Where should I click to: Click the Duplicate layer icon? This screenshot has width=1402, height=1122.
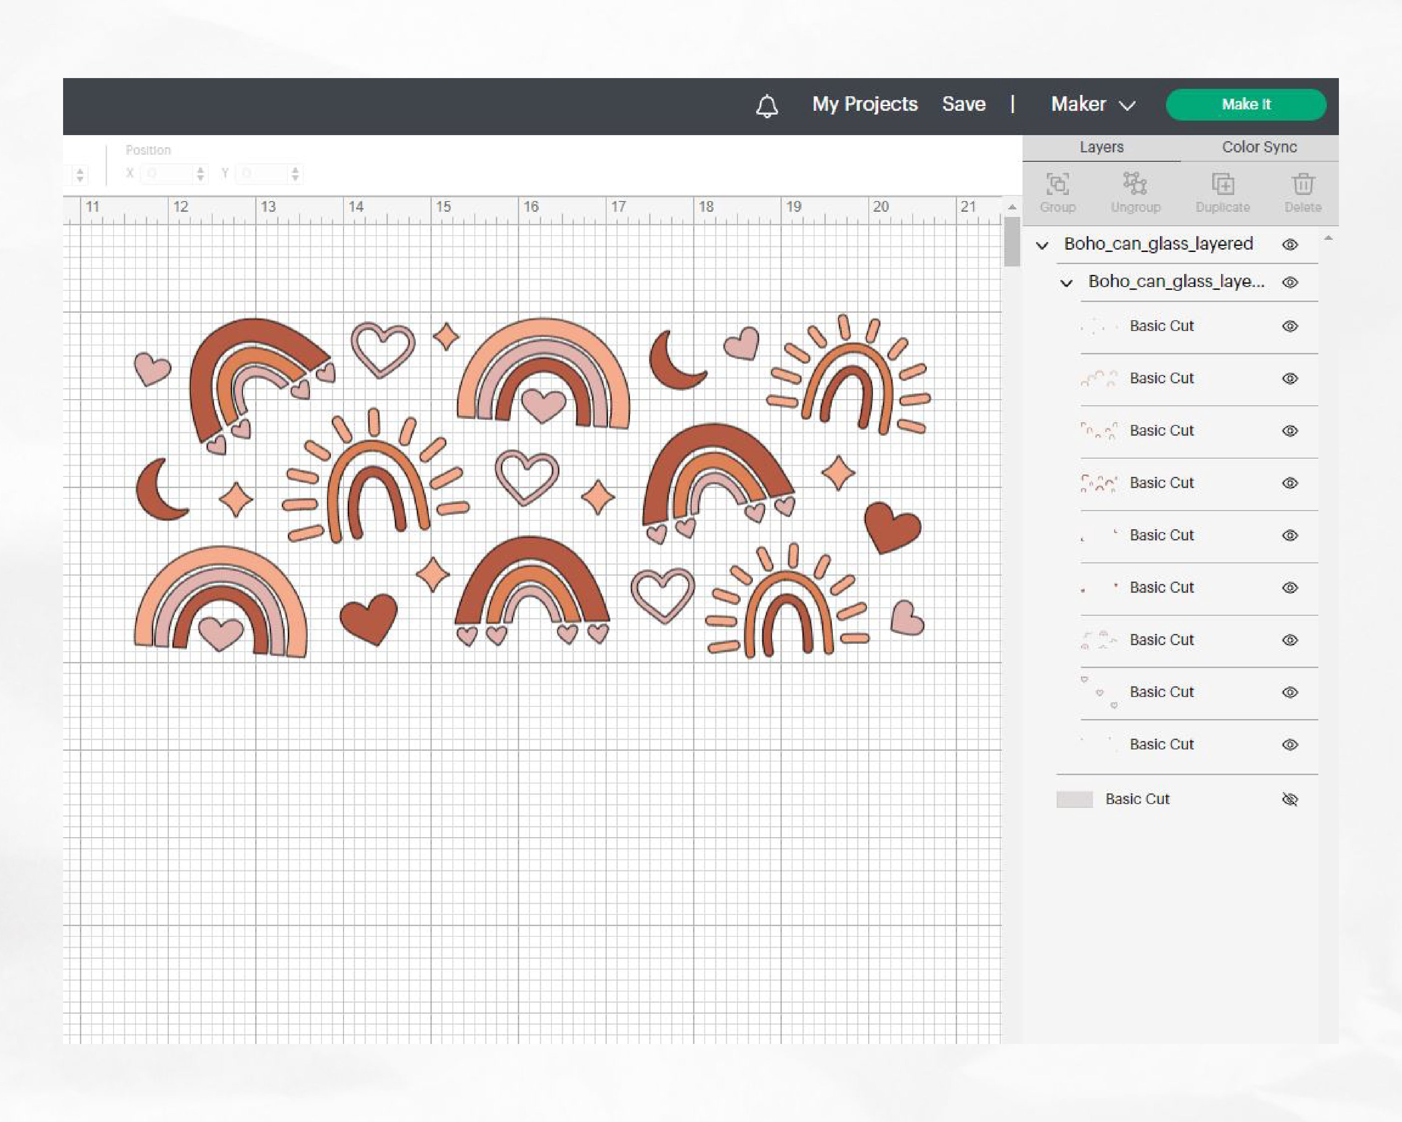coord(1223,184)
